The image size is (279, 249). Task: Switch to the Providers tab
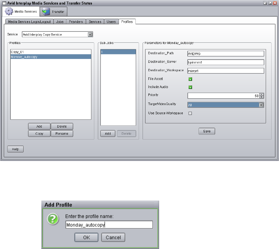76,22
